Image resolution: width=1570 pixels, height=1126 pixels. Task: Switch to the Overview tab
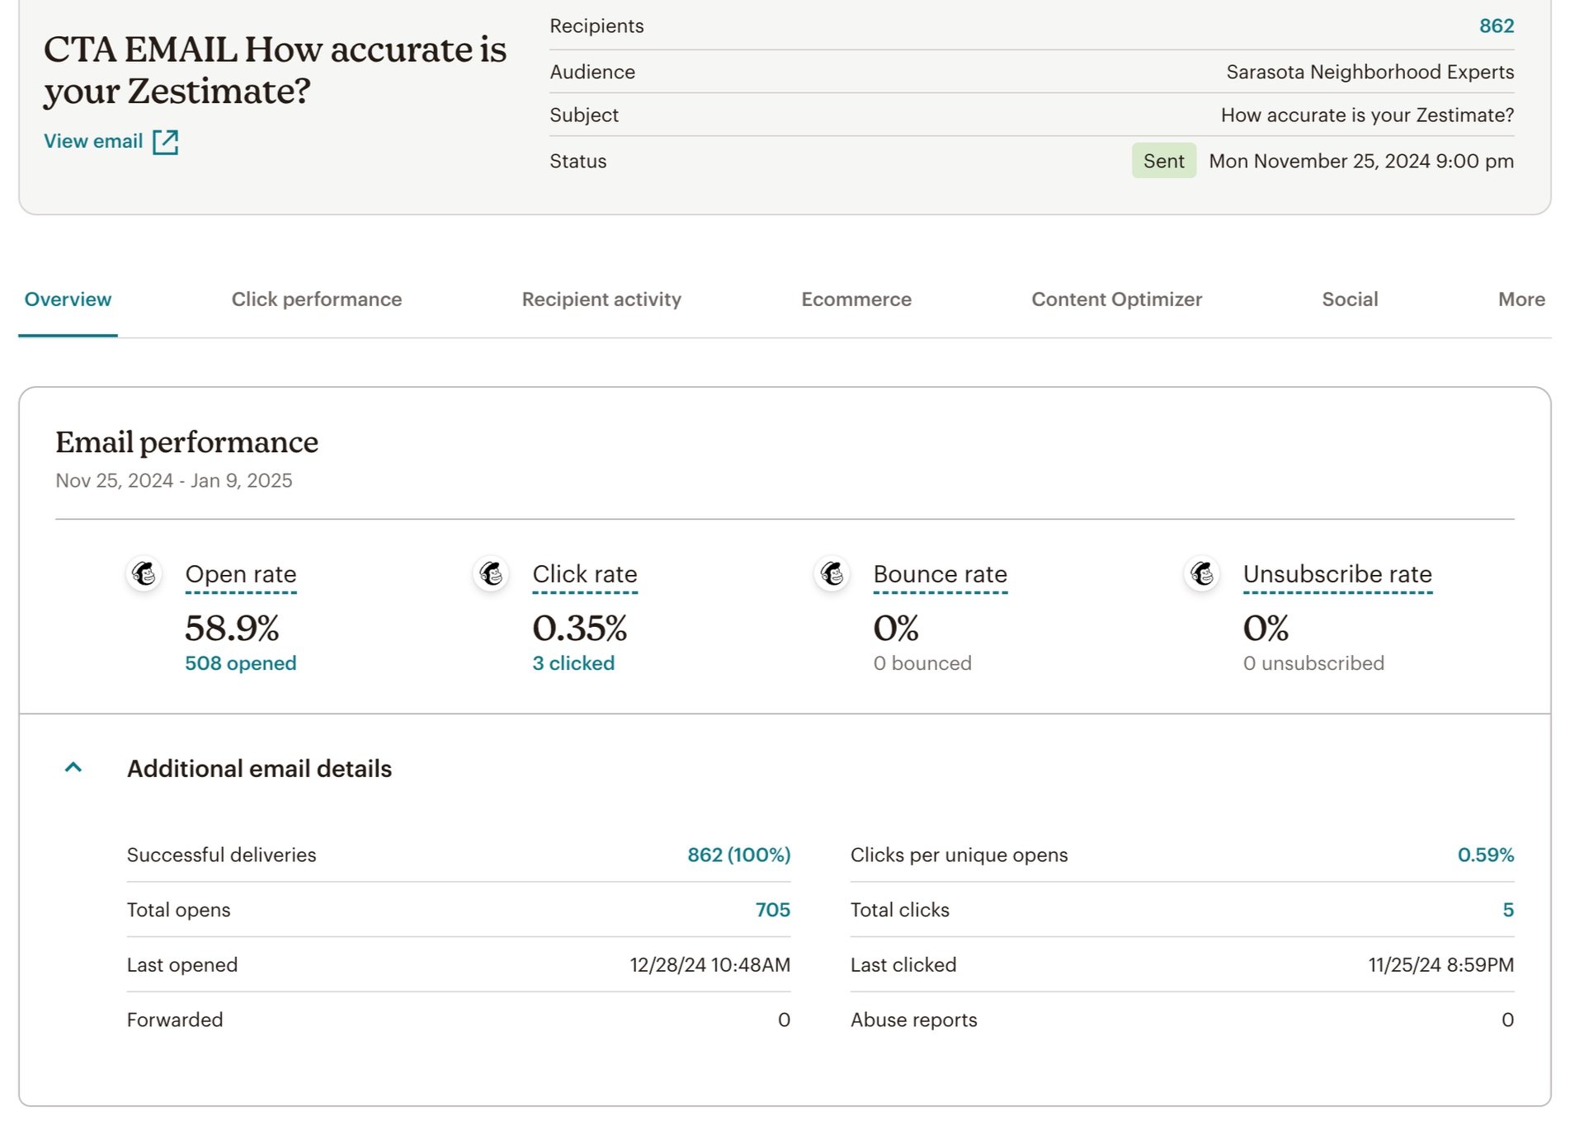(x=68, y=299)
